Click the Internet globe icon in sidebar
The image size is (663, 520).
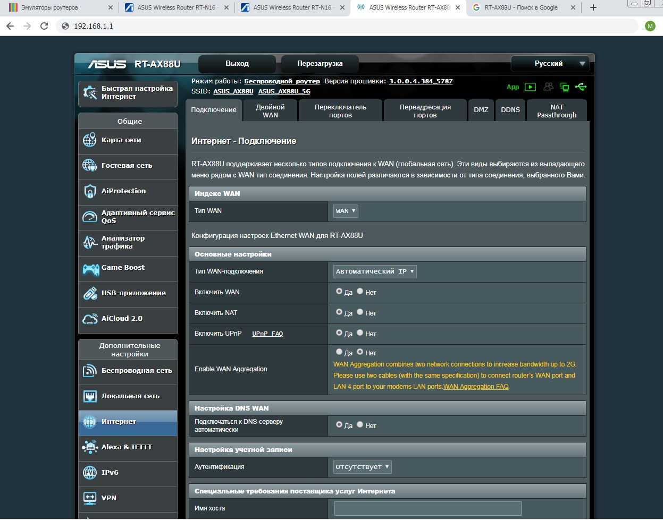click(89, 422)
